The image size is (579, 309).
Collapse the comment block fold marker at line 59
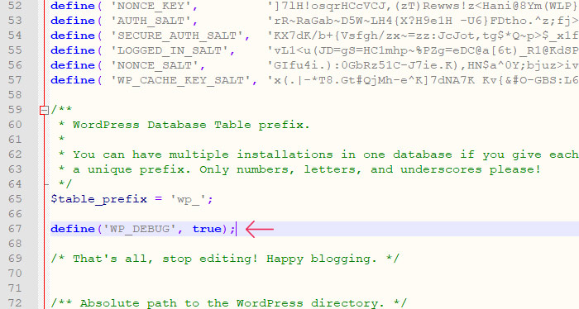[44, 110]
